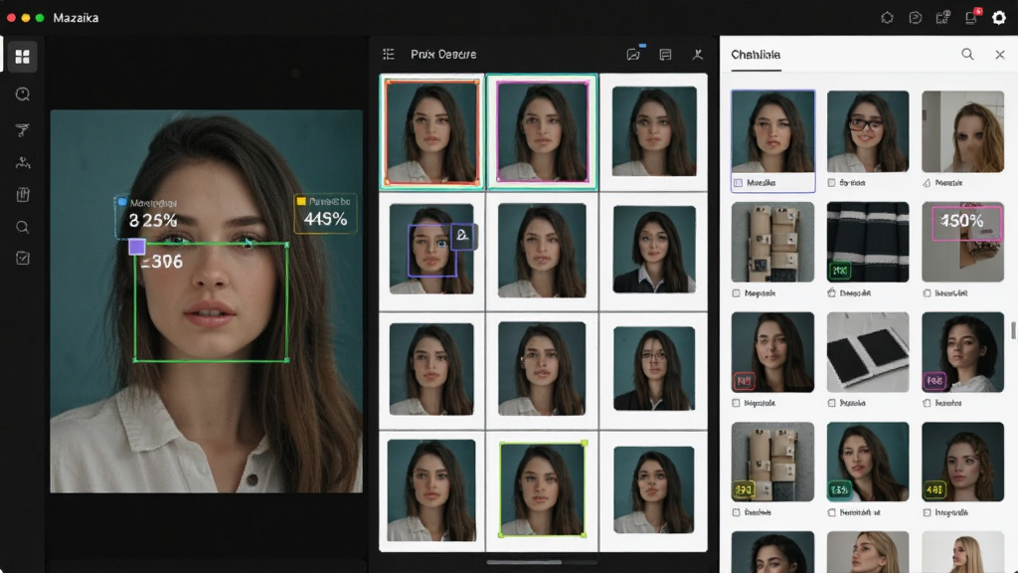Click the teal badge on the long-haired woman thumbnail
Screen dimensions: 1018x573
coord(839,489)
